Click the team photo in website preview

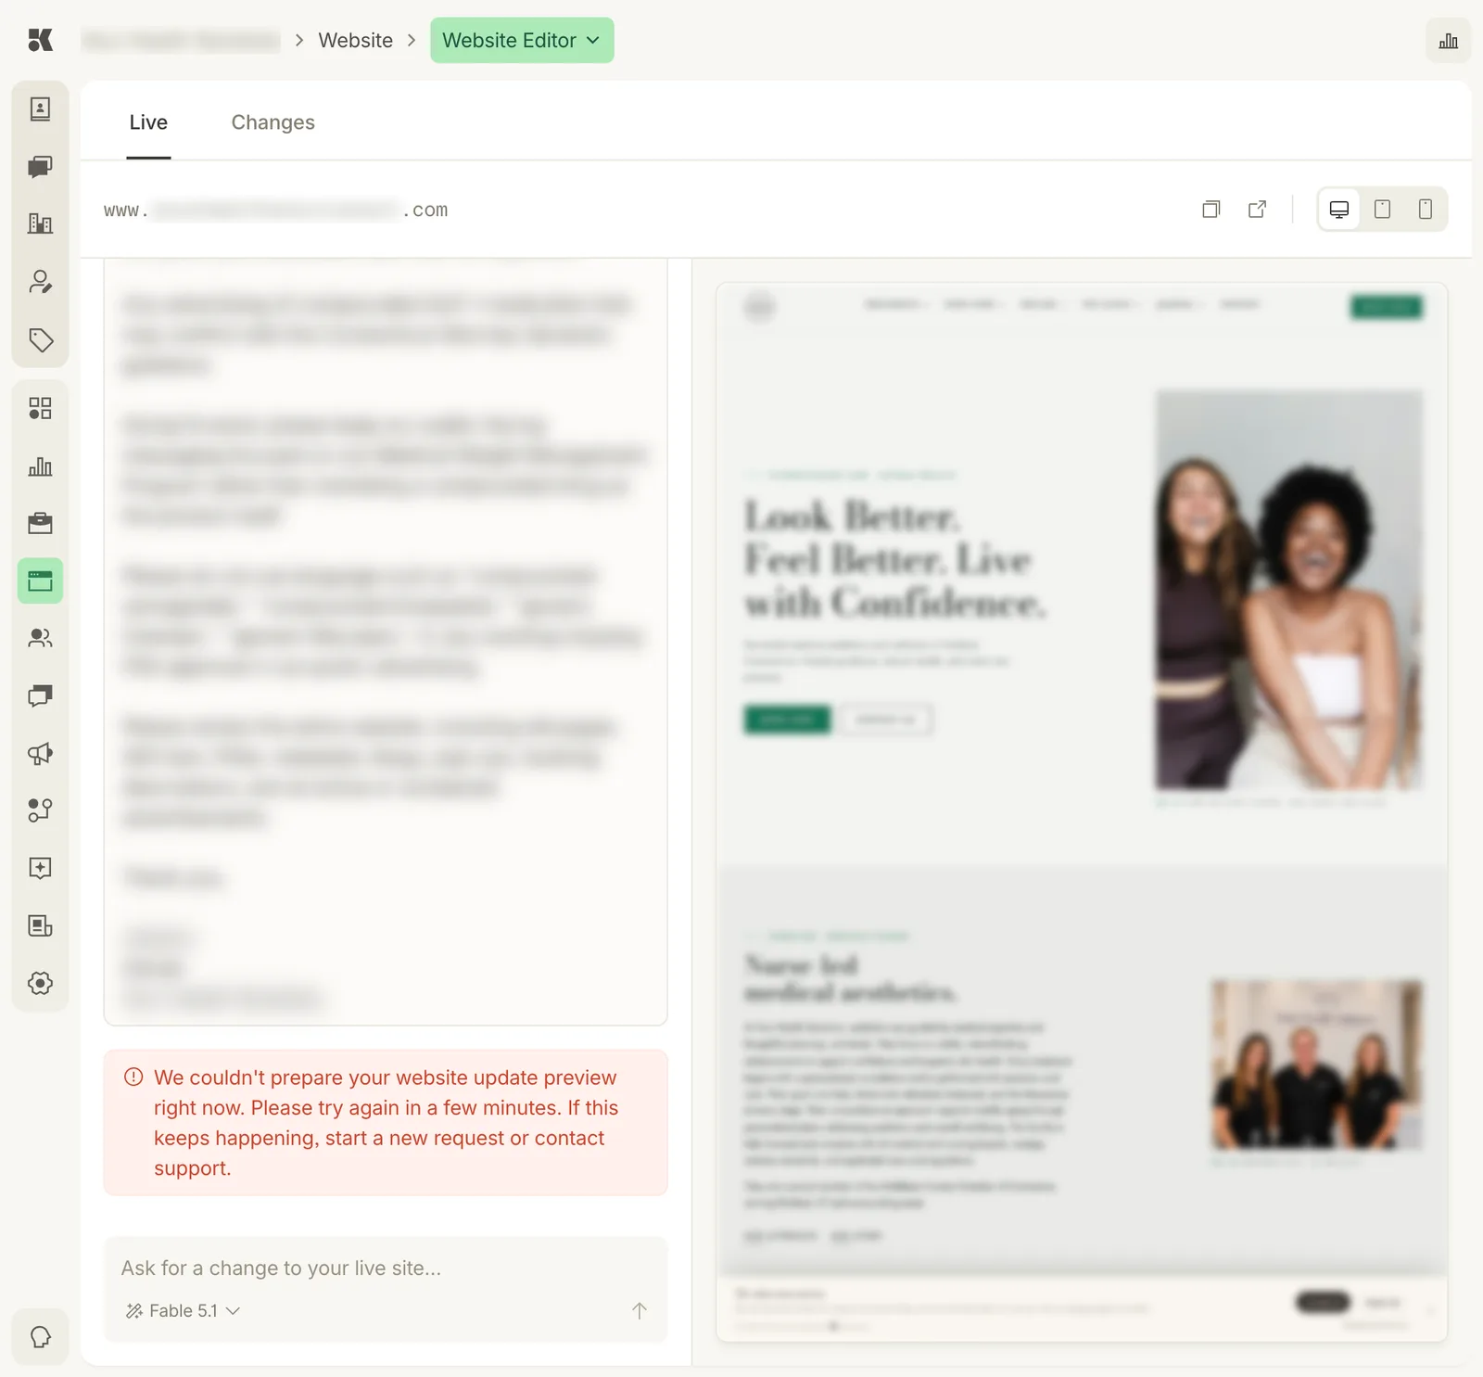(1316, 1065)
